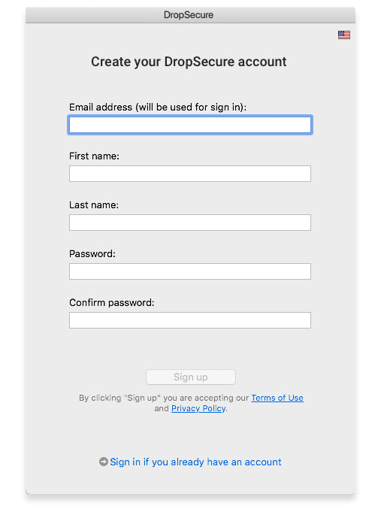384x521 pixels.
Task: Click the Email address label text
Action: [158, 108]
